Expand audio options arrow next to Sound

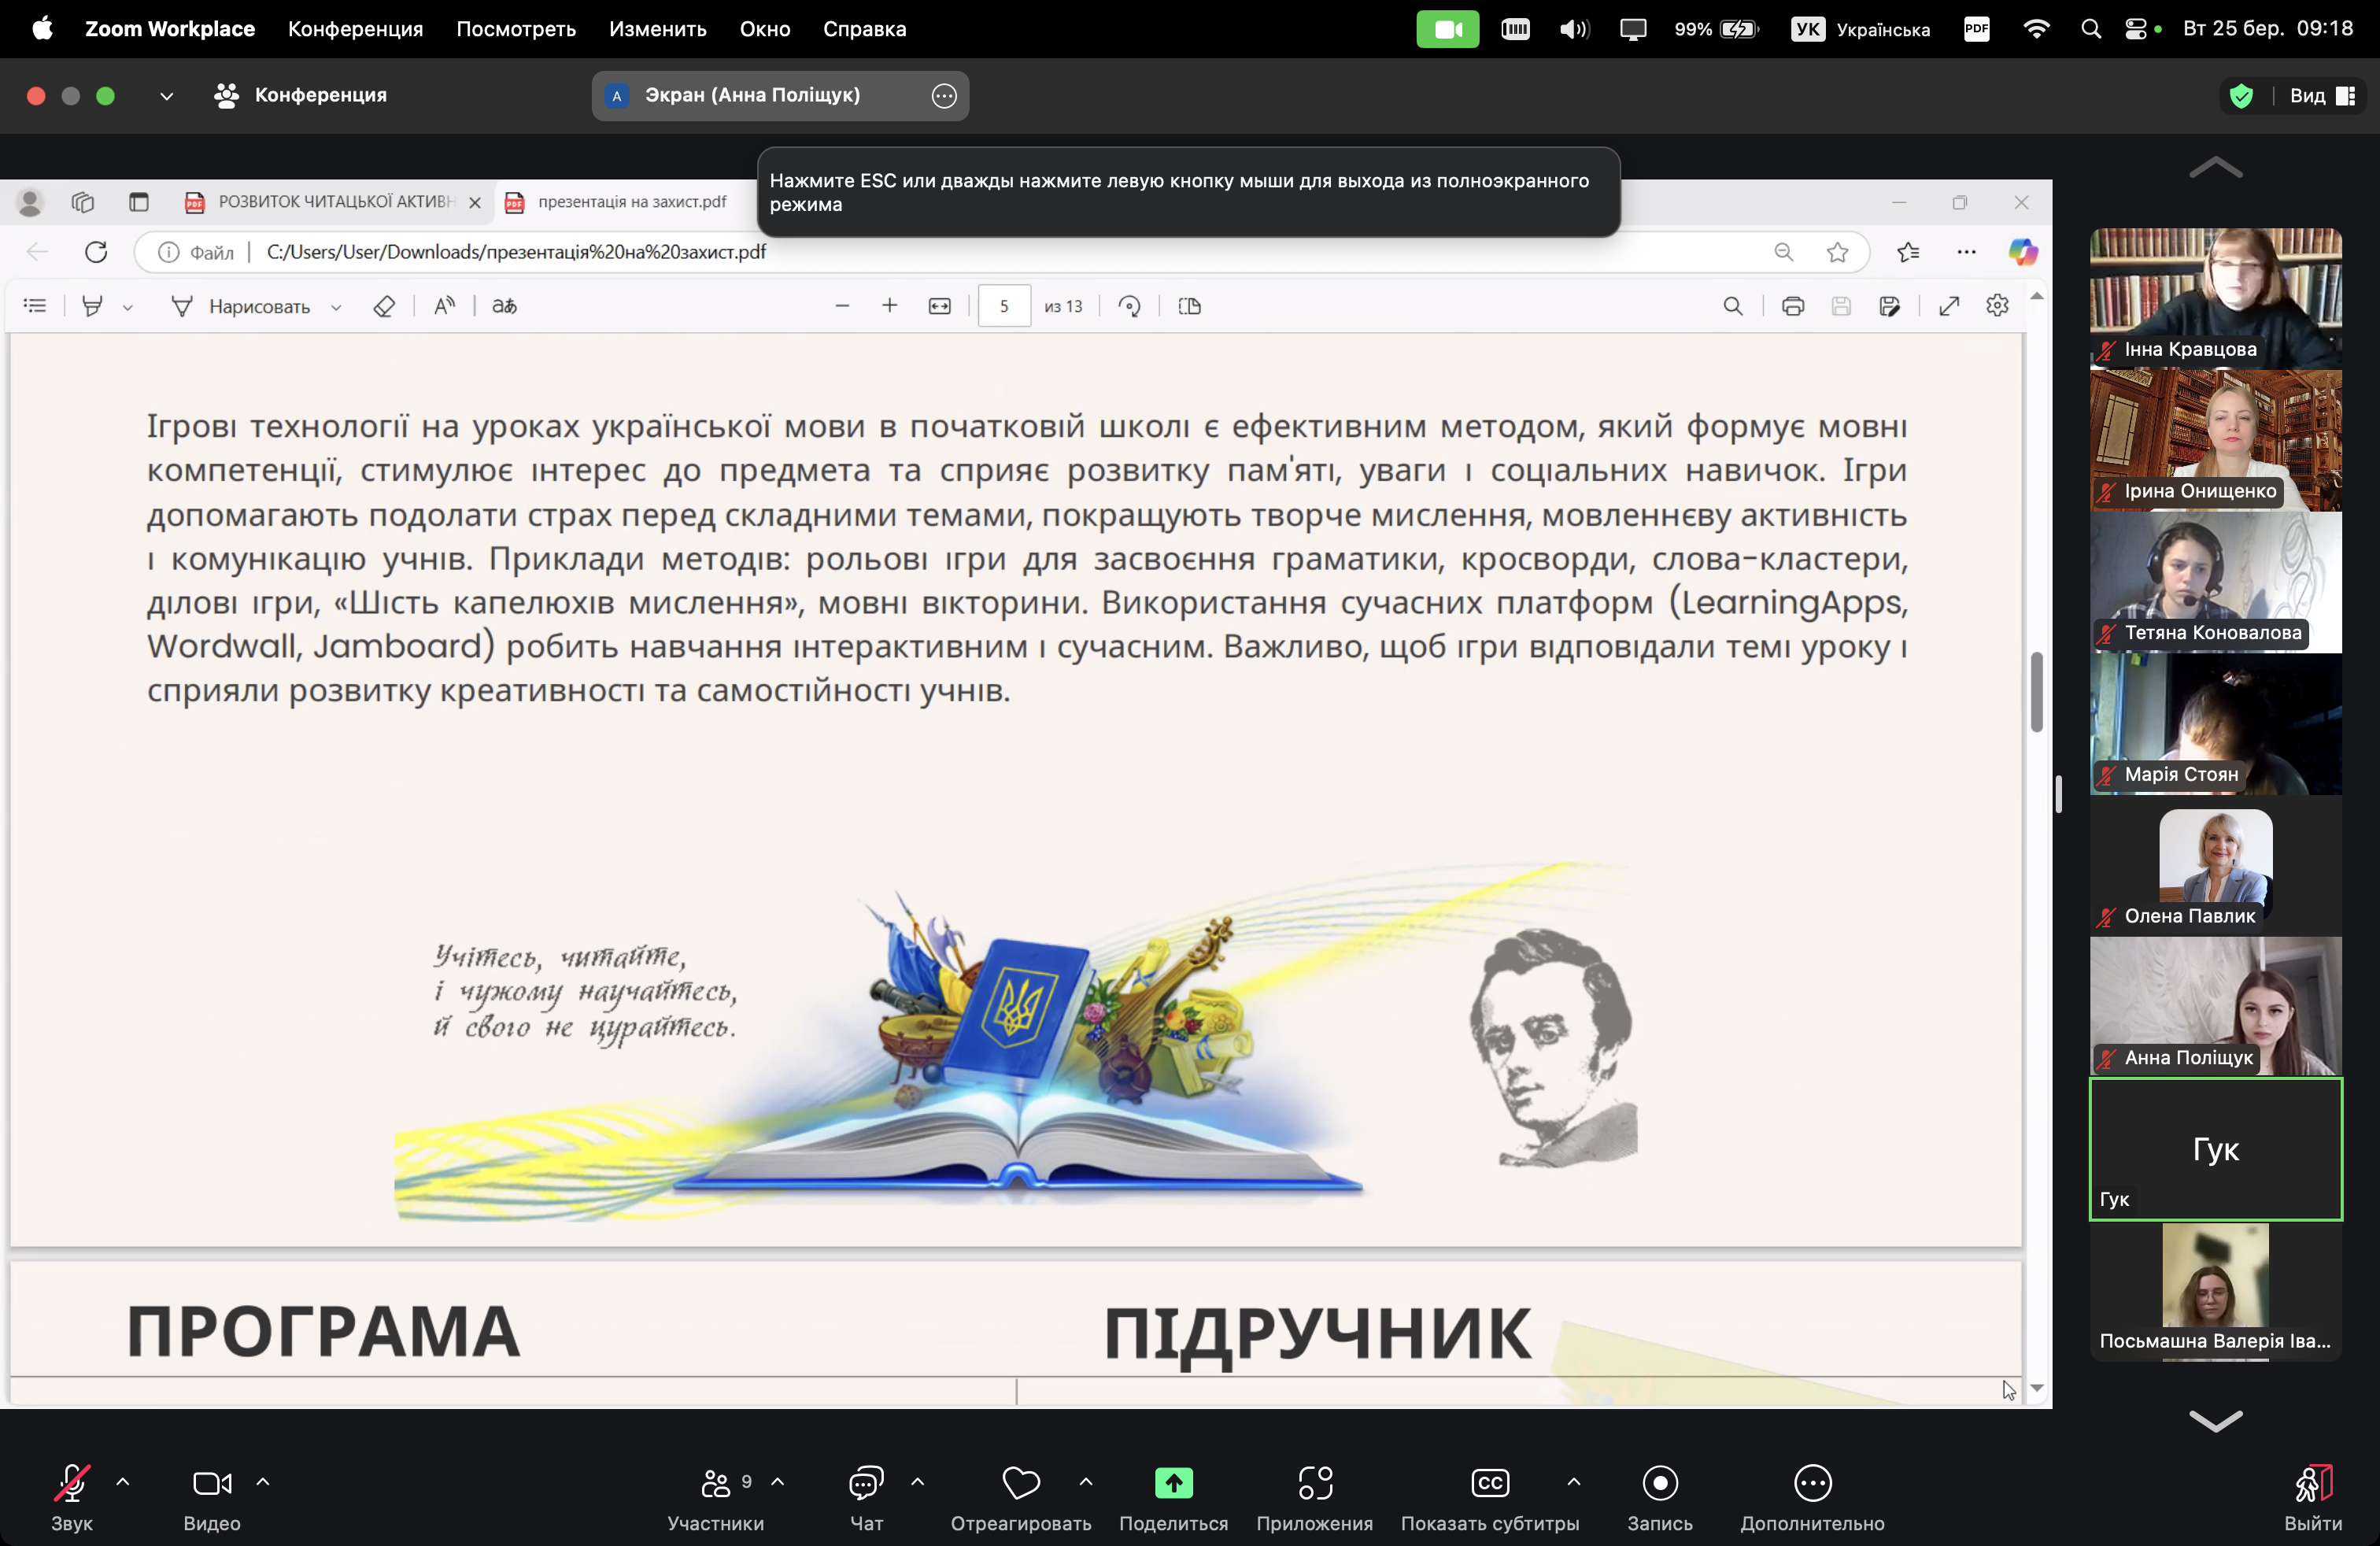(x=123, y=1481)
